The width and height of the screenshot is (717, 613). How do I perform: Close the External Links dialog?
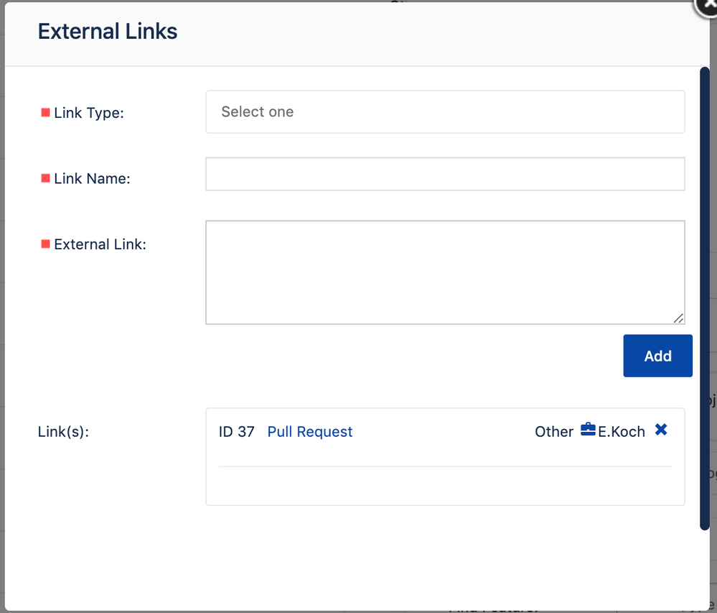pyautogui.click(x=707, y=6)
